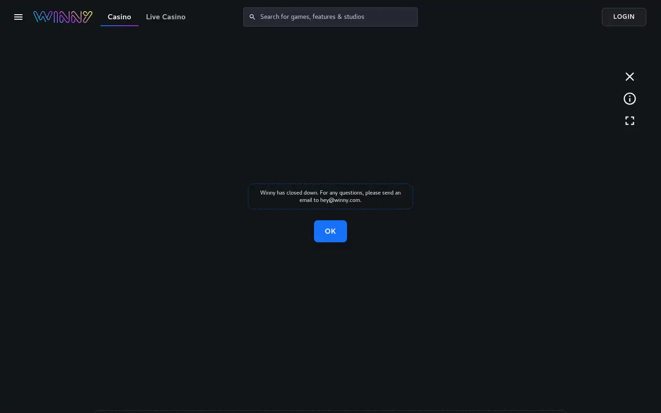Confirm with the OK button
This screenshot has height=413, width=661.
330,231
